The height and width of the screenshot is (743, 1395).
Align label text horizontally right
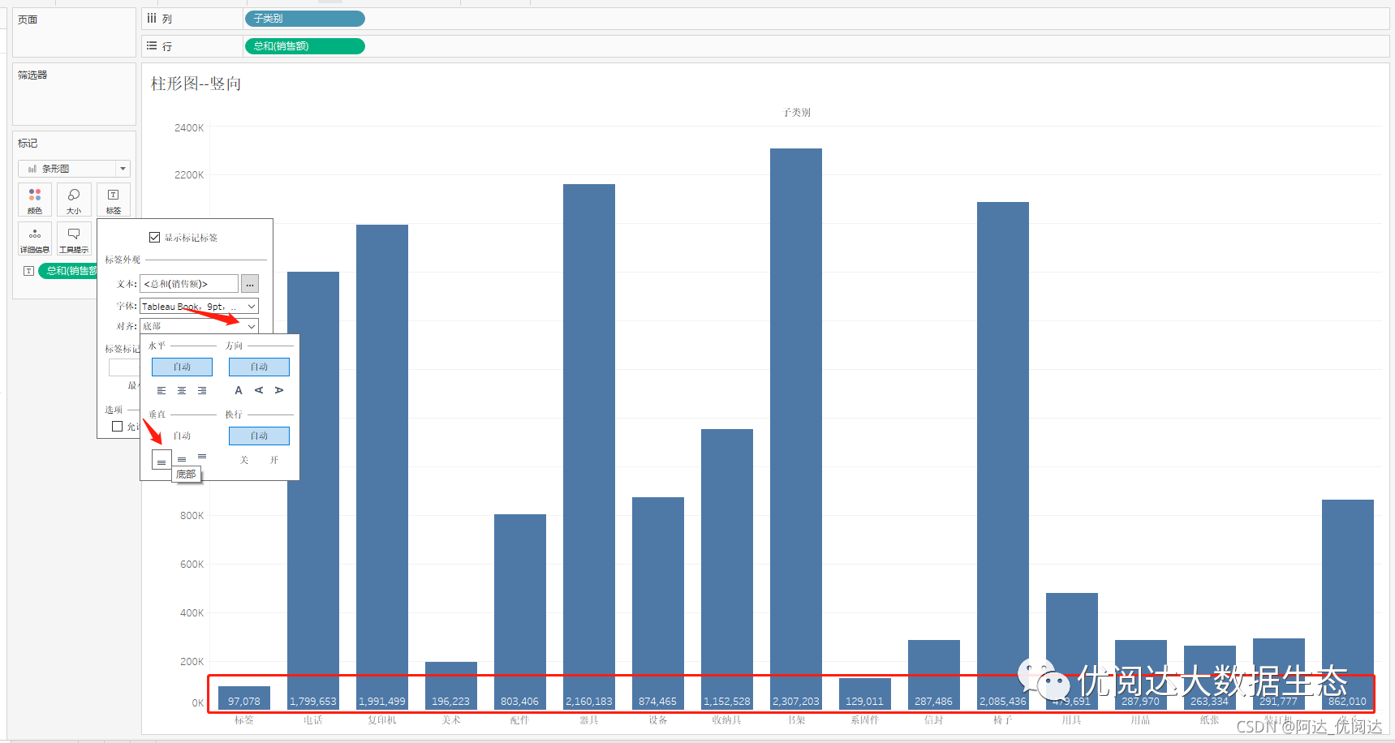point(202,390)
